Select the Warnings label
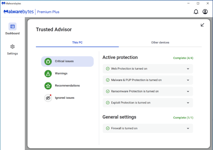 coord(61,73)
